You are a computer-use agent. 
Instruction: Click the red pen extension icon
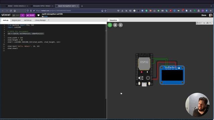171,11
